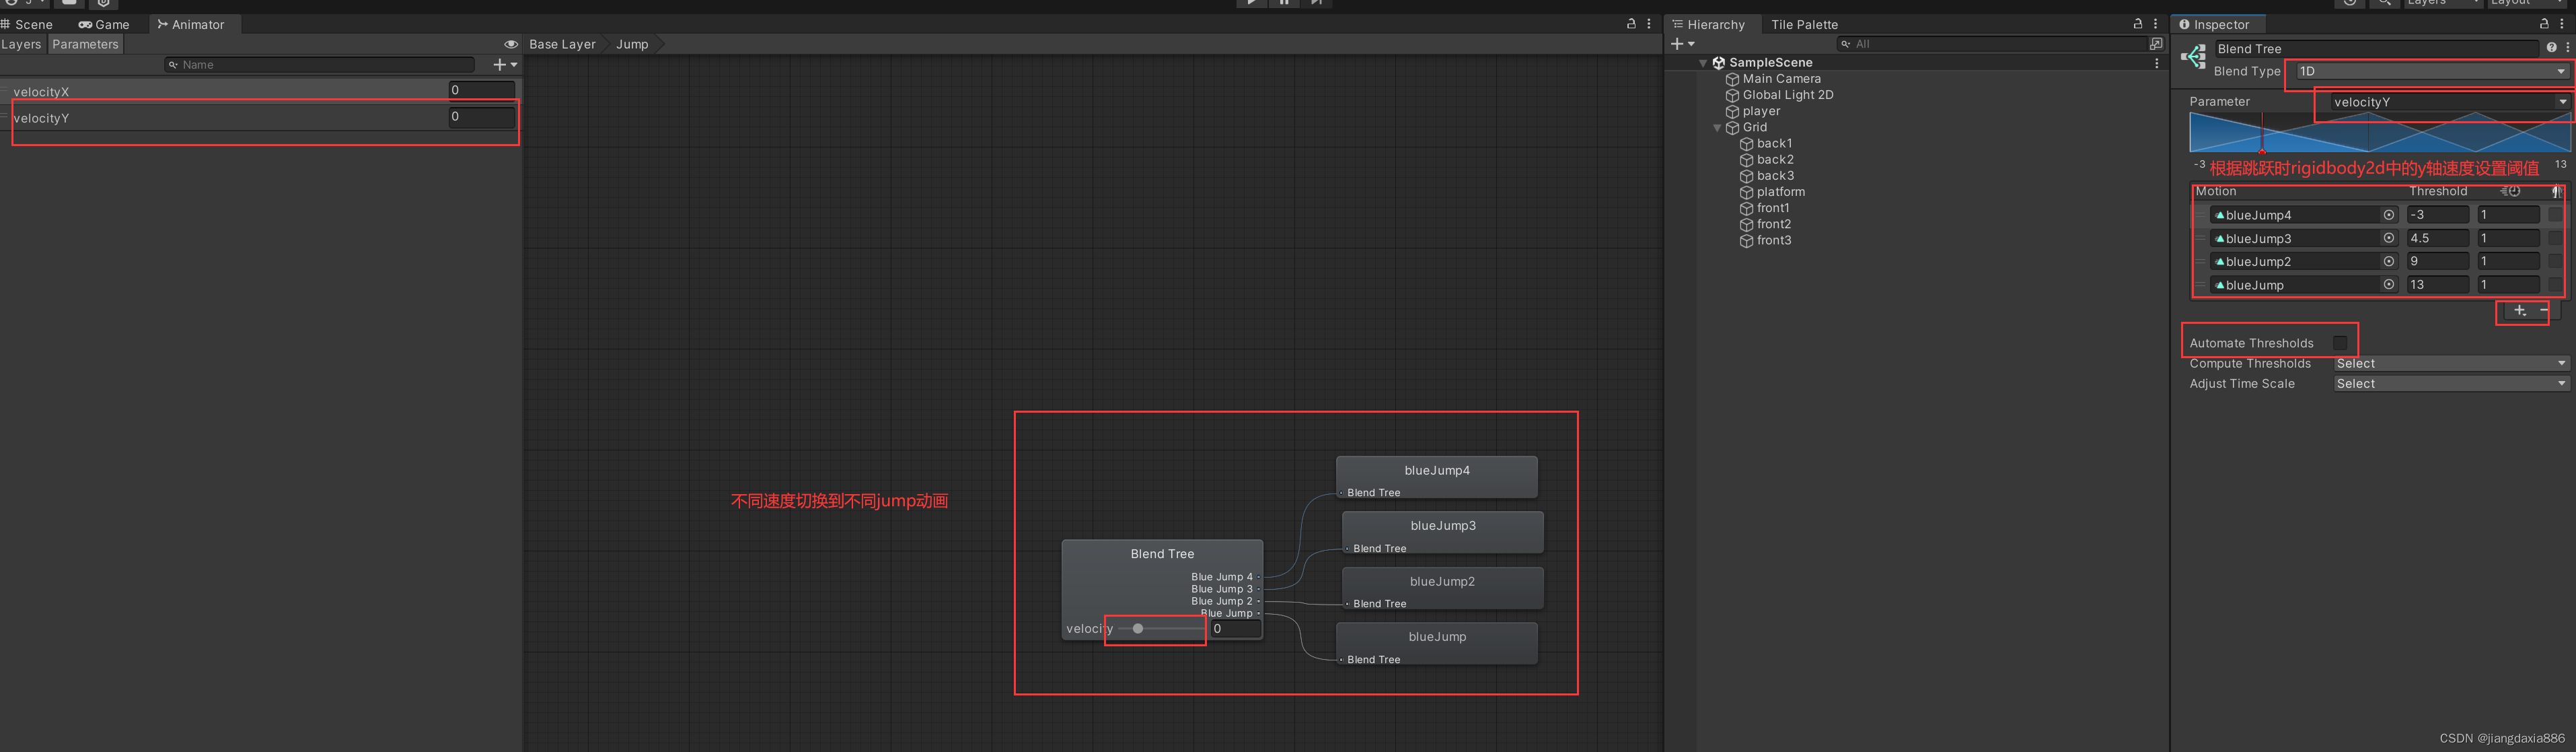Click the Jump breadcrumb

(632, 44)
